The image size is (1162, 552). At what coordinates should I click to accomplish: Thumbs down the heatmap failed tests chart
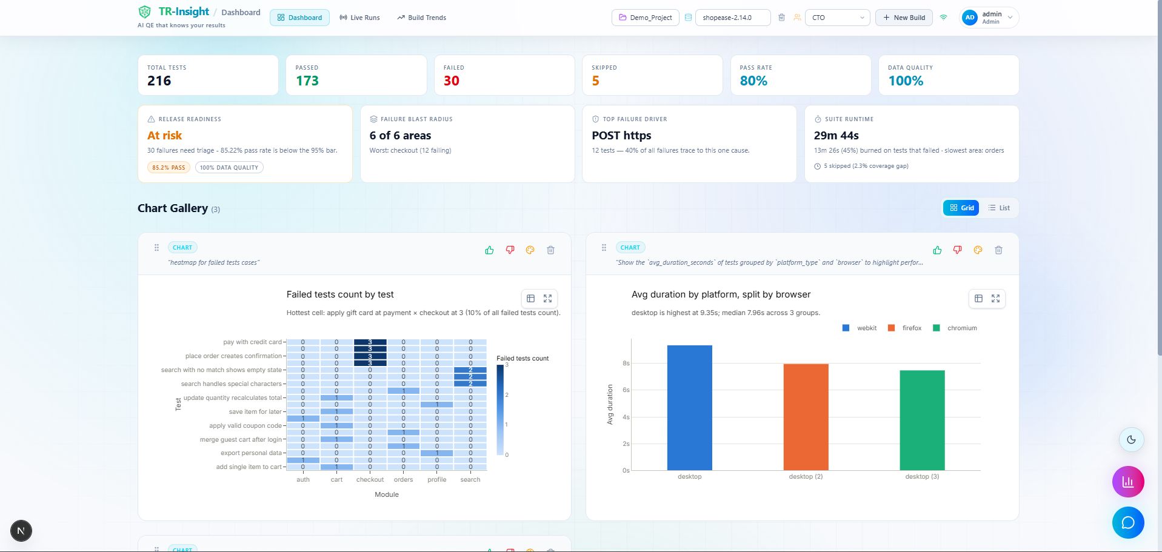510,250
